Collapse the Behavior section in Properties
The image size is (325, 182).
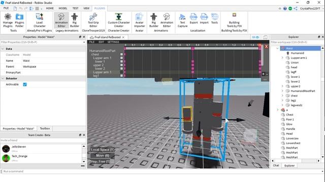[x=3, y=78]
